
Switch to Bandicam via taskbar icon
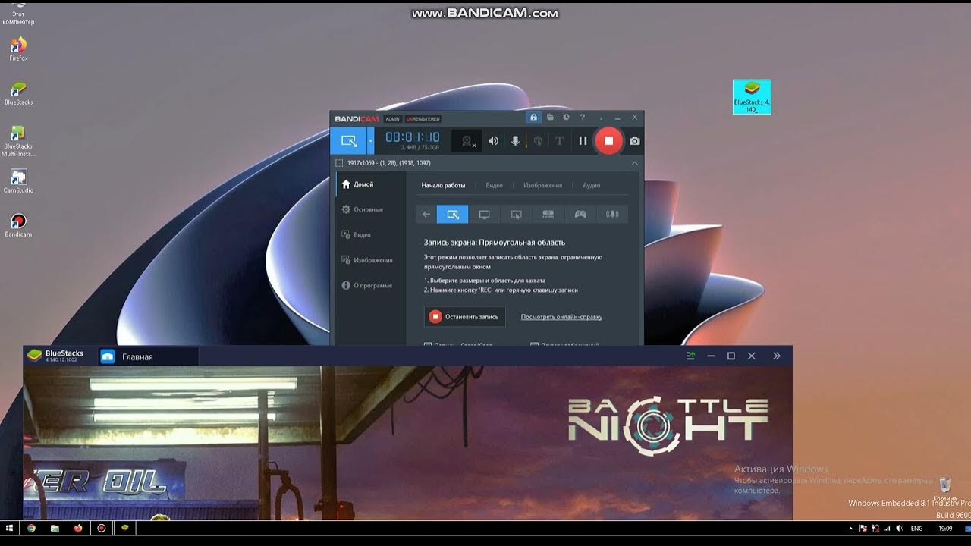pos(102,528)
